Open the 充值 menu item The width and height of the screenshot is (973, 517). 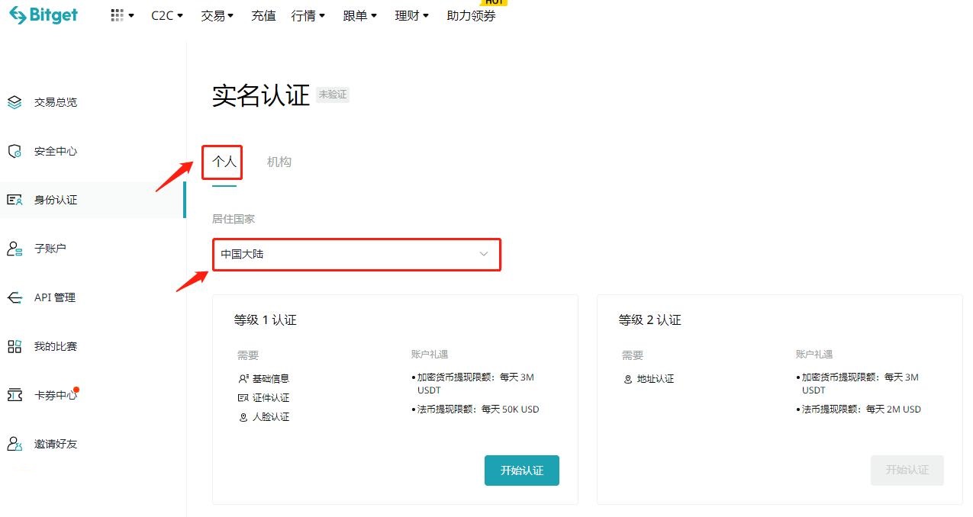(x=263, y=15)
